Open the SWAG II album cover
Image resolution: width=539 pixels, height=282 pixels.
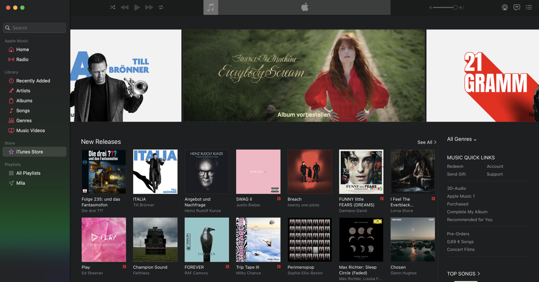click(258, 172)
